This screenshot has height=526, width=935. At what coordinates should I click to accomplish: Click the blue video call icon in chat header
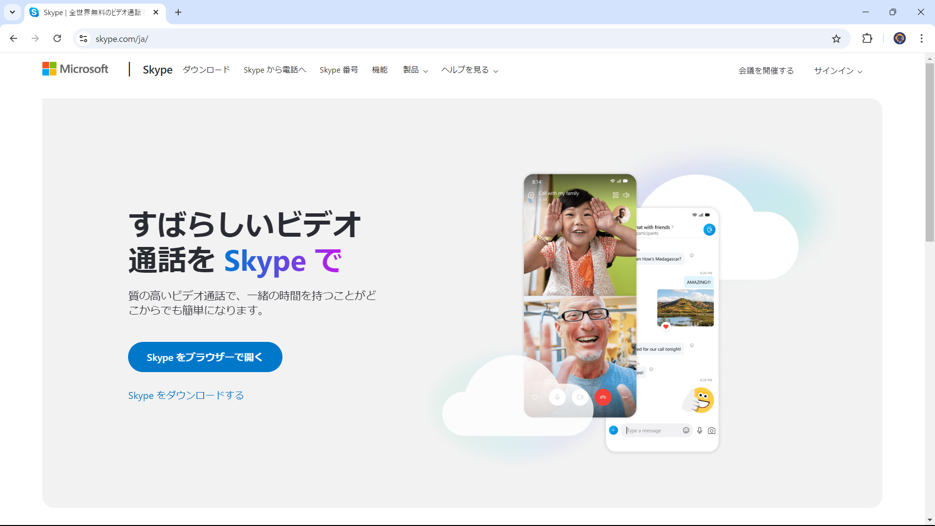click(x=710, y=229)
